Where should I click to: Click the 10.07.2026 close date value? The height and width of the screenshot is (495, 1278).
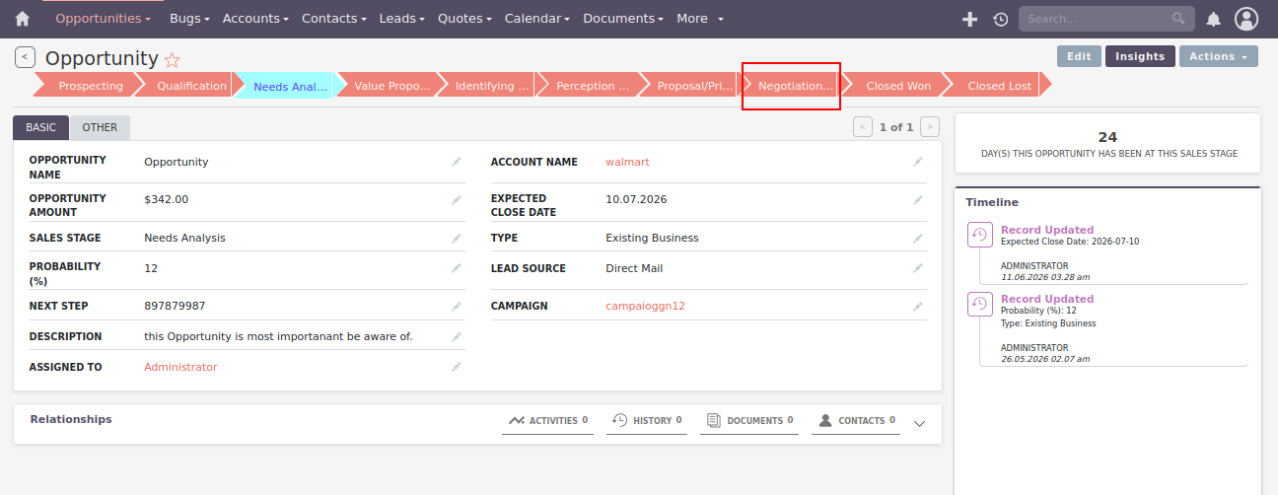coord(636,199)
